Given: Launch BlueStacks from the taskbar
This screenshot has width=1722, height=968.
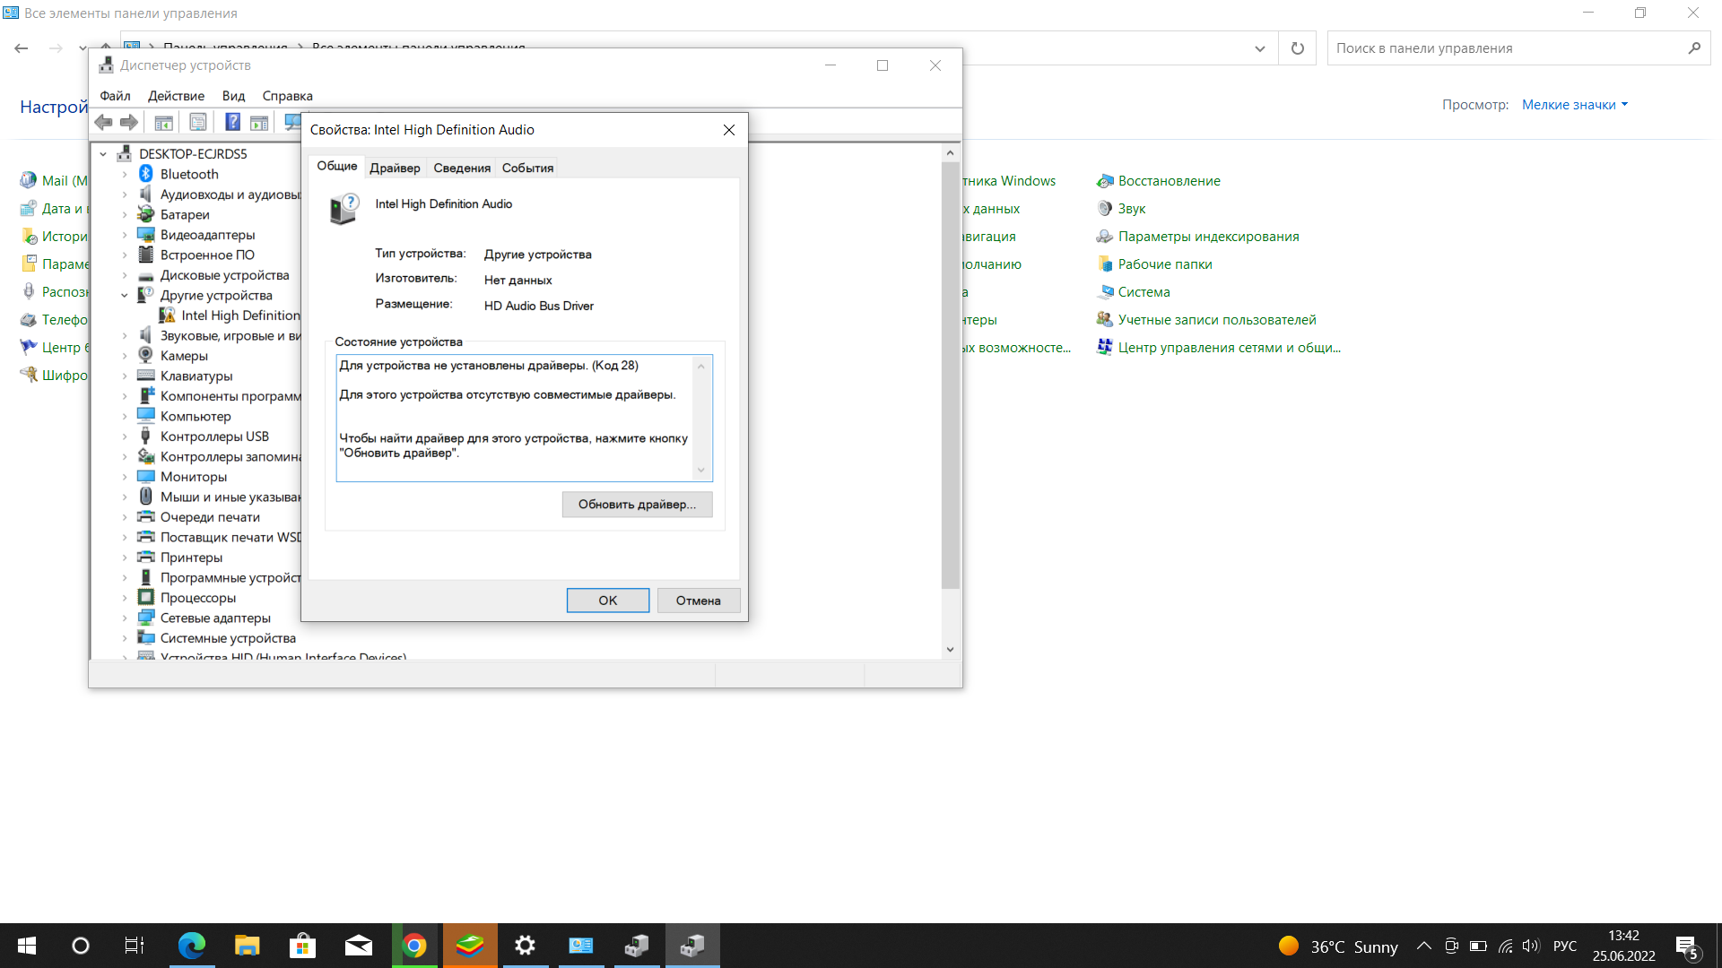Looking at the screenshot, I should 470,946.
